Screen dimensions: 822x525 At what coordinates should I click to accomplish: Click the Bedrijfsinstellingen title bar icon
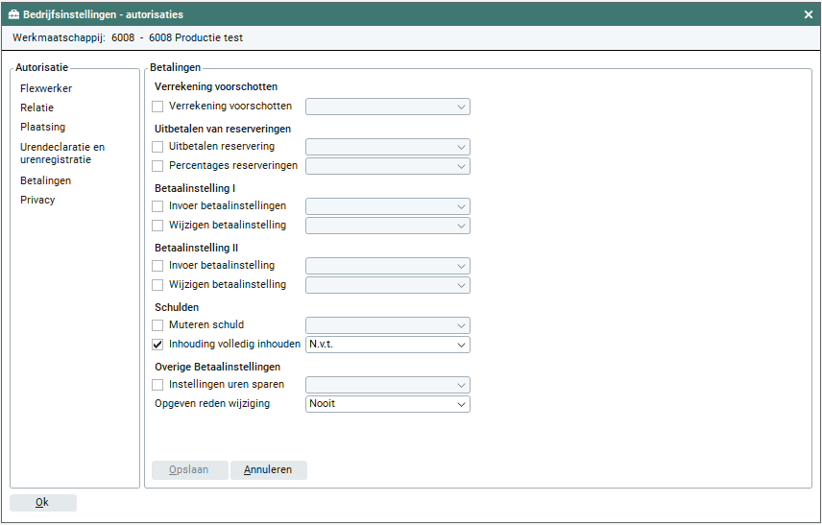pos(14,14)
